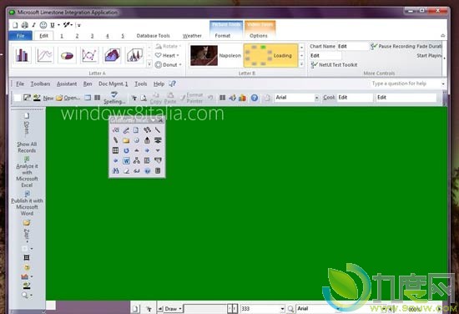This screenshot has width=459, height=314.
Task: Click the print icon in quick access toolbar
Action: (x=25, y=25)
